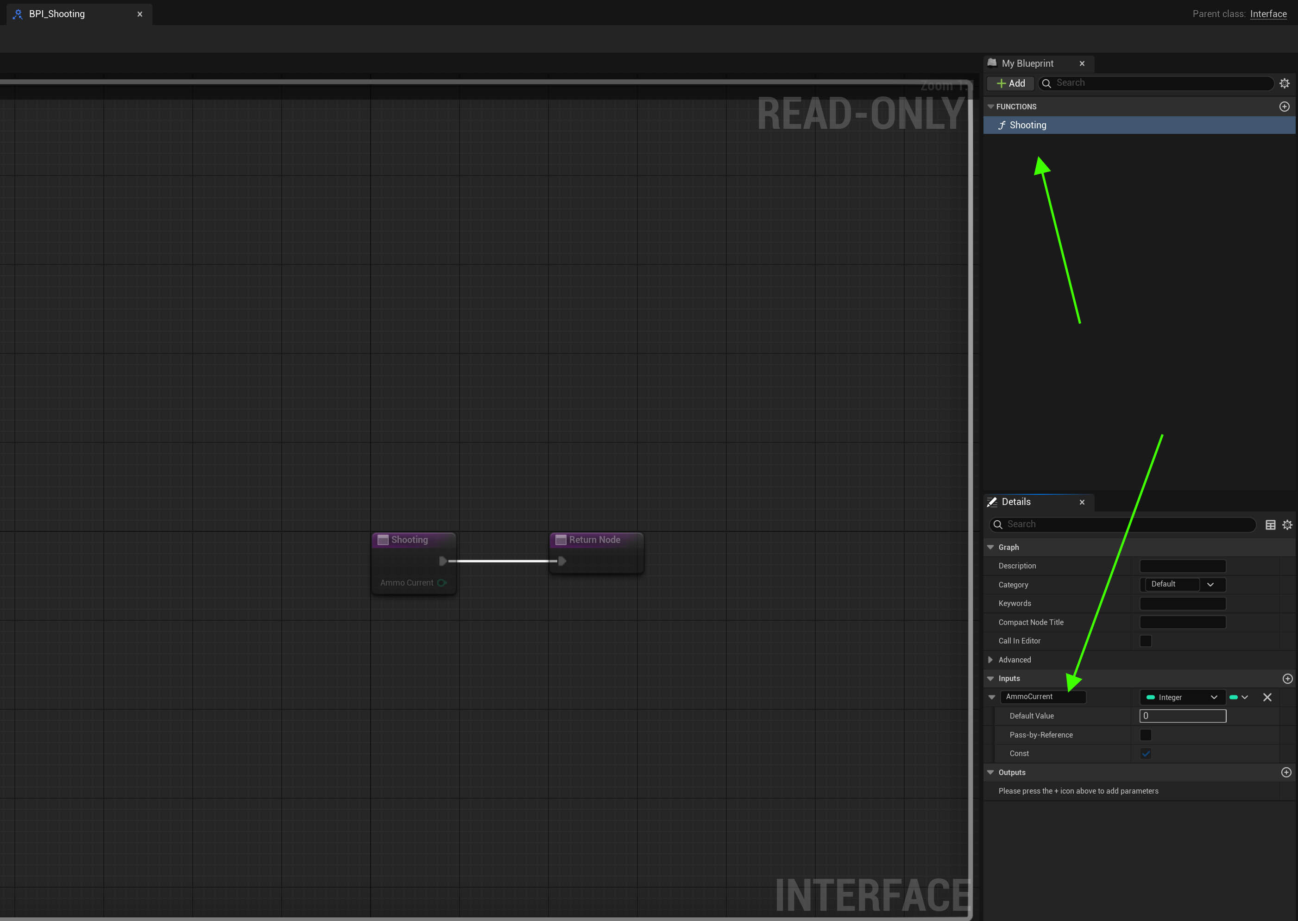Click the Details pencil icon
The width and height of the screenshot is (1298, 921).
[x=992, y=502]
